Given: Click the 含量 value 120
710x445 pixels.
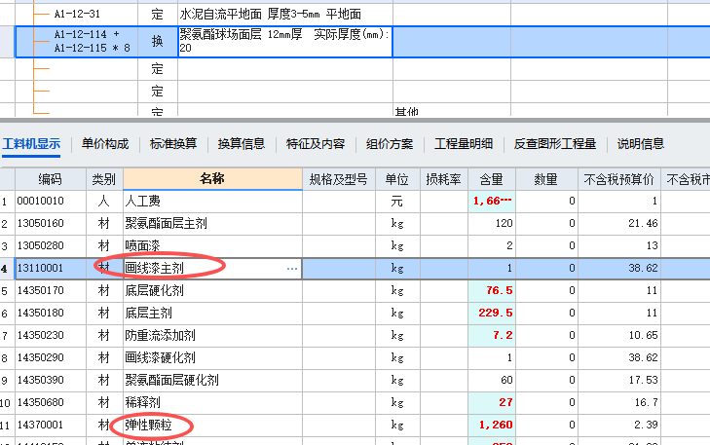Looking at the screenshot, I should point(504,223).
